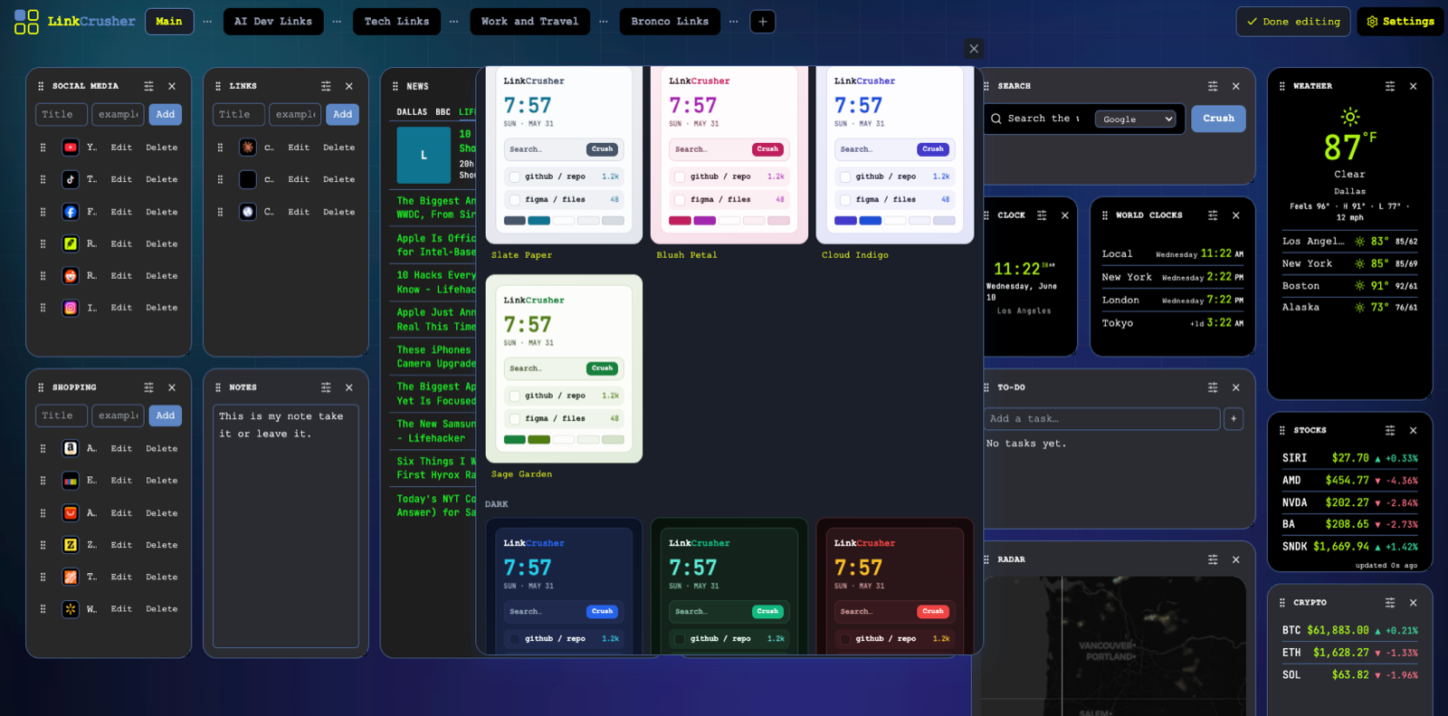Click the yellow Z icon in Shopping
The image size is (1448, 716).
[x=71, y=545]
